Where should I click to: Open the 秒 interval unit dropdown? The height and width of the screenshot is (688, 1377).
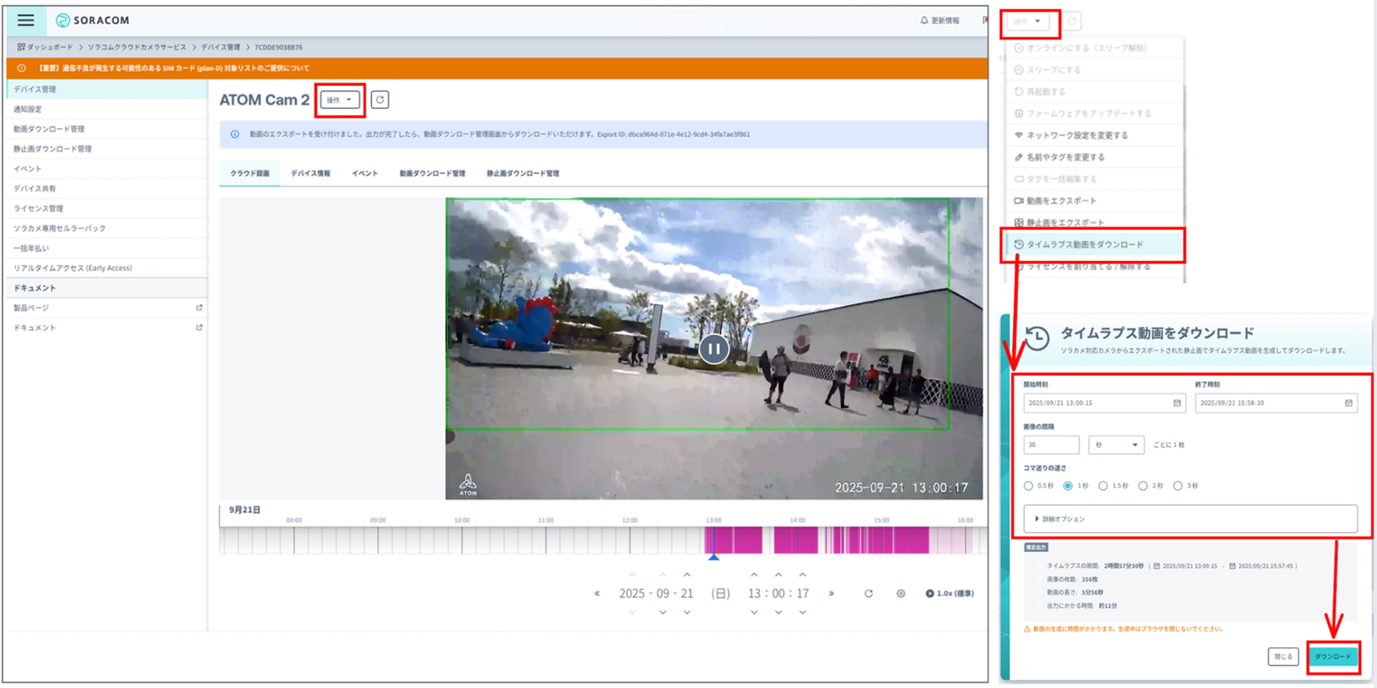point(1116,445)
